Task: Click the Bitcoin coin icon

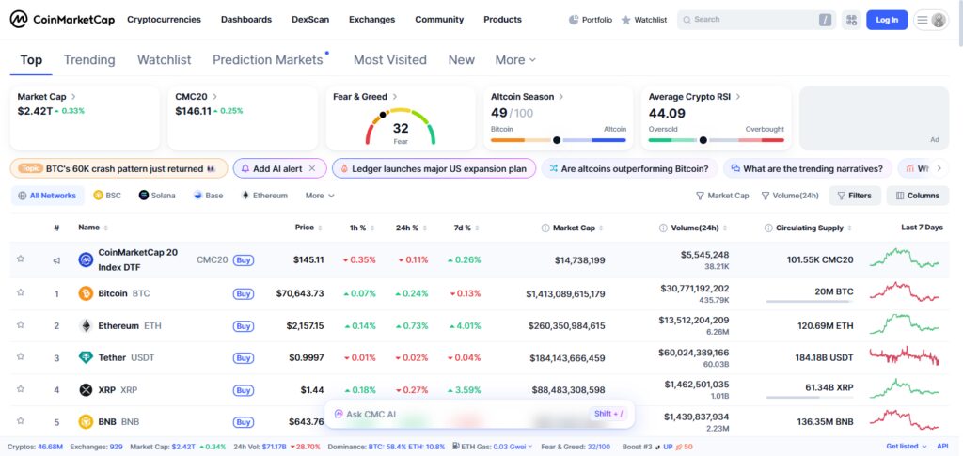Action: click(86, 293)
